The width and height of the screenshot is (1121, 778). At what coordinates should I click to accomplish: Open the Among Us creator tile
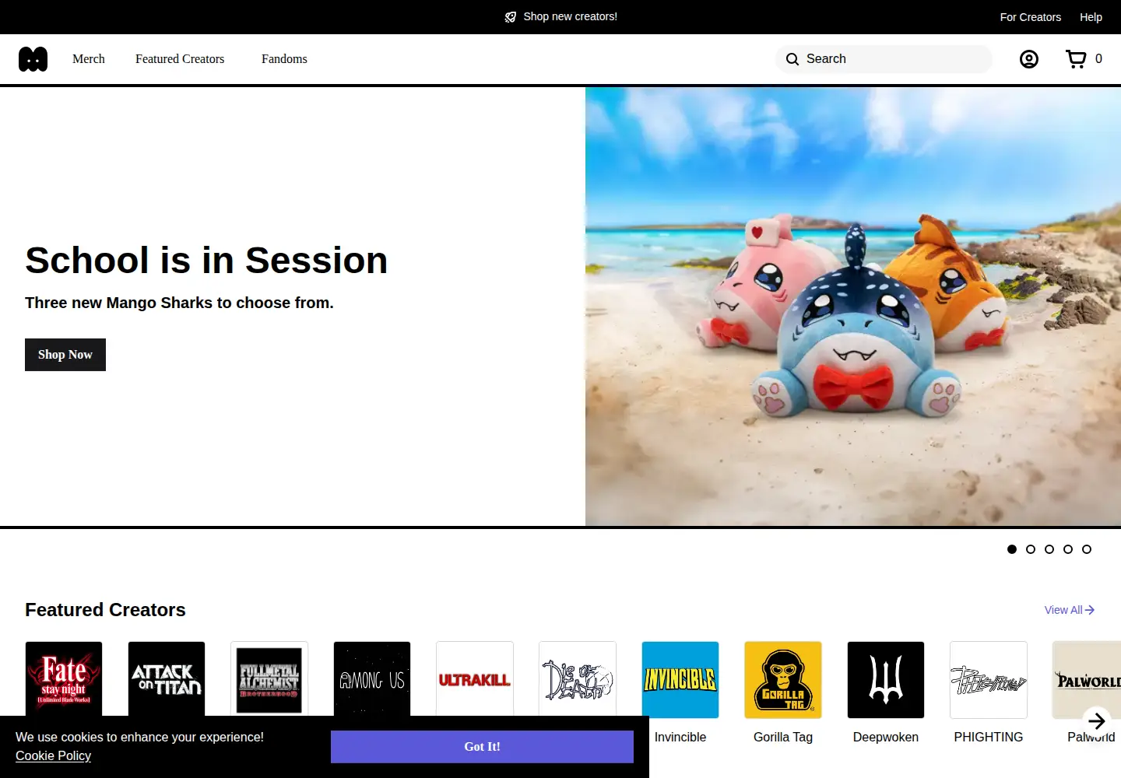[x=372, y=678]
